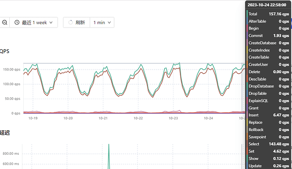Click the Total series color bar in tooltip
Viewport: 292px width, 169px height.
[246, 14]
